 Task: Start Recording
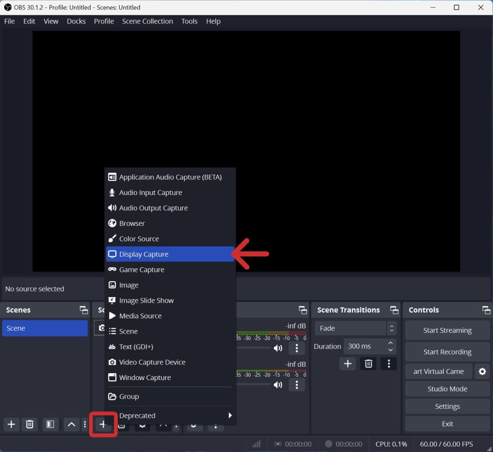[x=447, y=352]
